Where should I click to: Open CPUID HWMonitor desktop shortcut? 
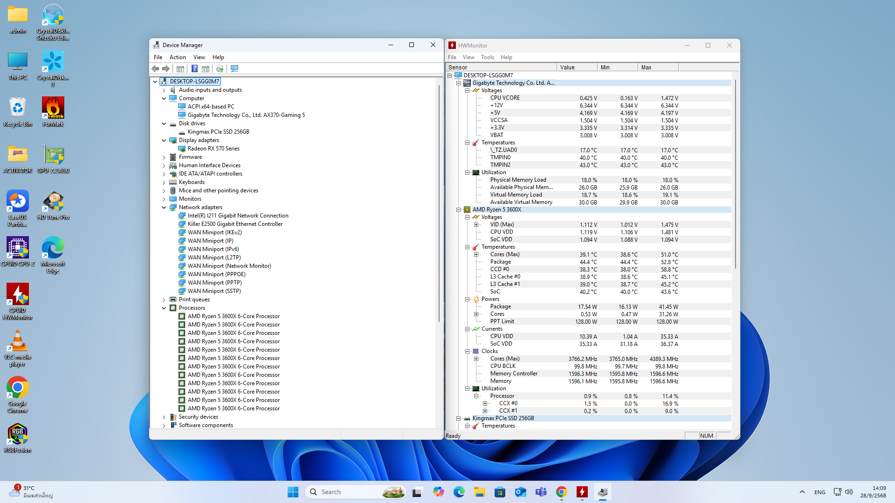(18, 301)
